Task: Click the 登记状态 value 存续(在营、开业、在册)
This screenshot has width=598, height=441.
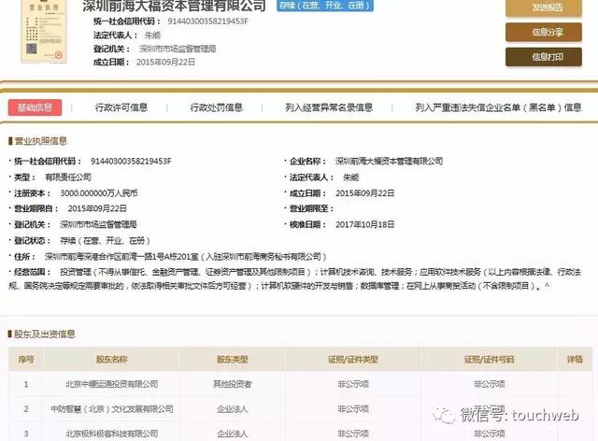Action: [x=106, y=241]
